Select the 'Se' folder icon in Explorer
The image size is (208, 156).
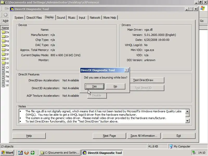pyautogui.click(x=3, y=50)
